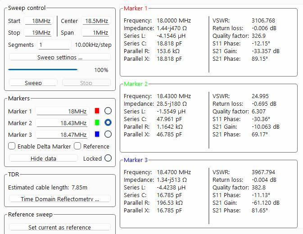This screenshot has height=234, width=303.
Task: Click the red Marker 1 color swatch
Action: point(97,111)
